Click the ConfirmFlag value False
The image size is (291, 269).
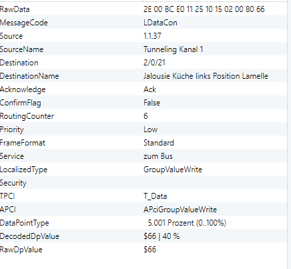(x=152, y=103)
